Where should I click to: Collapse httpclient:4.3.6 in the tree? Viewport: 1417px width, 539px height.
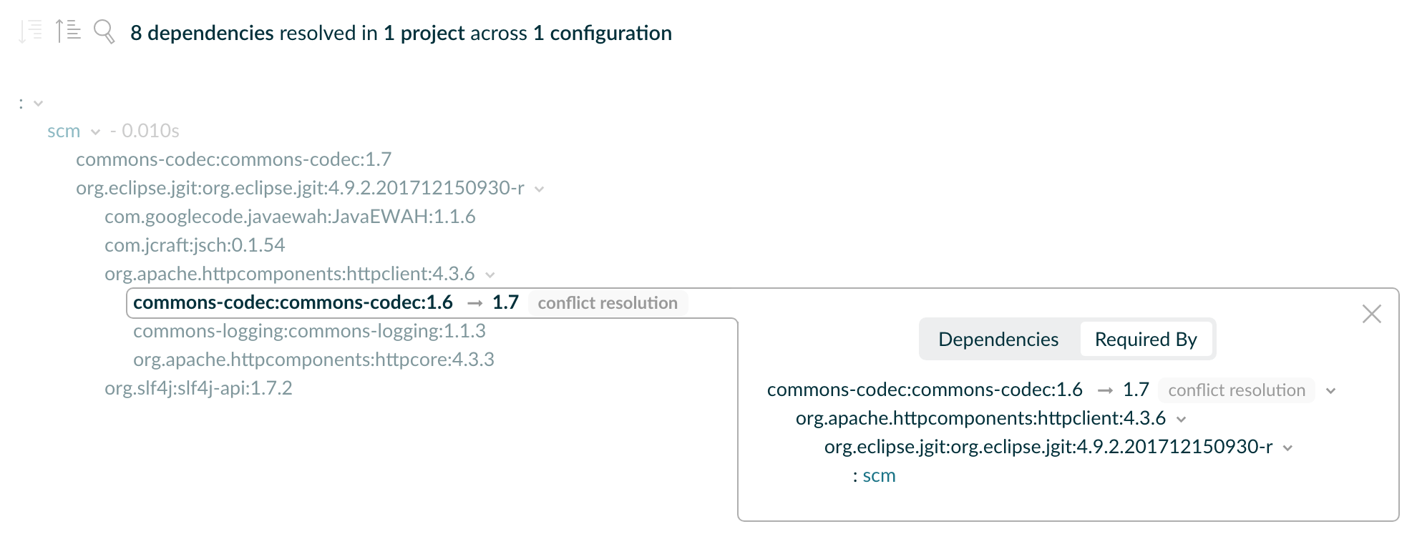click(x=490, y=275)
